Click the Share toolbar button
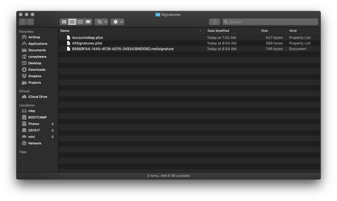The width and height of the screenshot is (337, 201). 215,22
